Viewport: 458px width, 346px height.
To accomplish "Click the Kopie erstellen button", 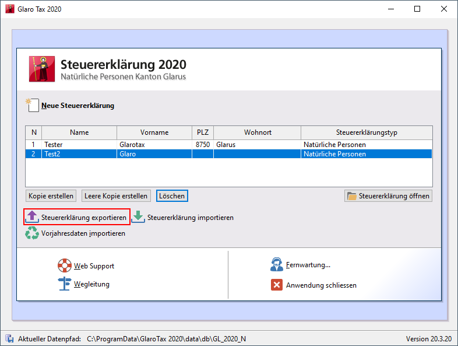I will 51,196.
